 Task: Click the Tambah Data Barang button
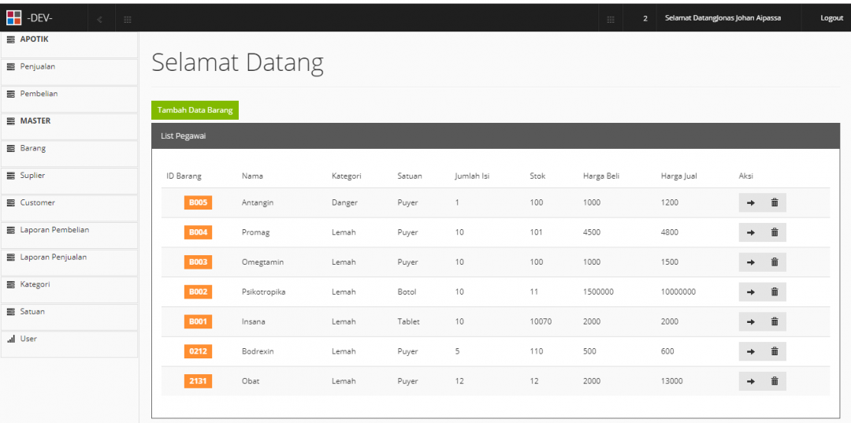195,110
